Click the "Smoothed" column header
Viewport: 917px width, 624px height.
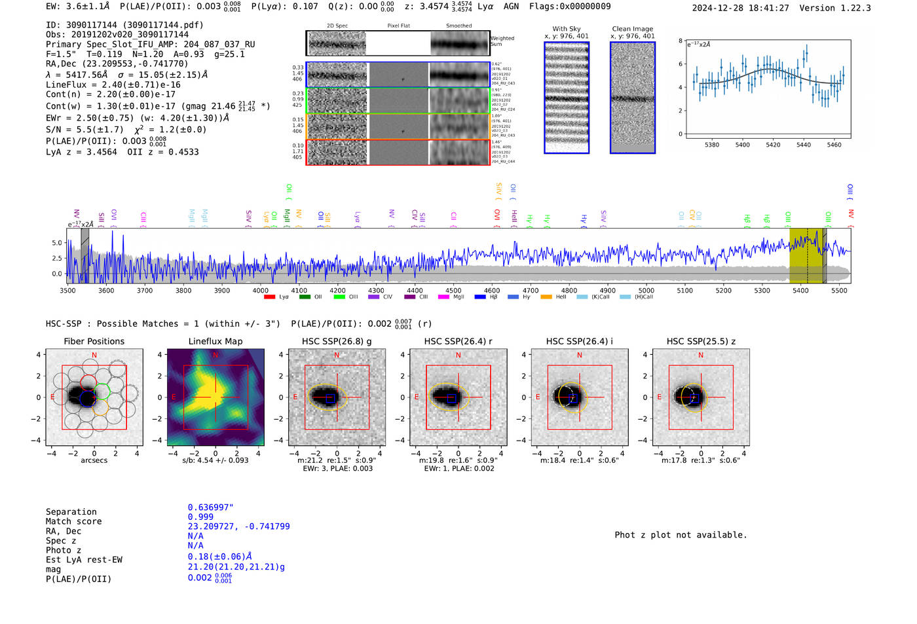click(x=458, y=26)
